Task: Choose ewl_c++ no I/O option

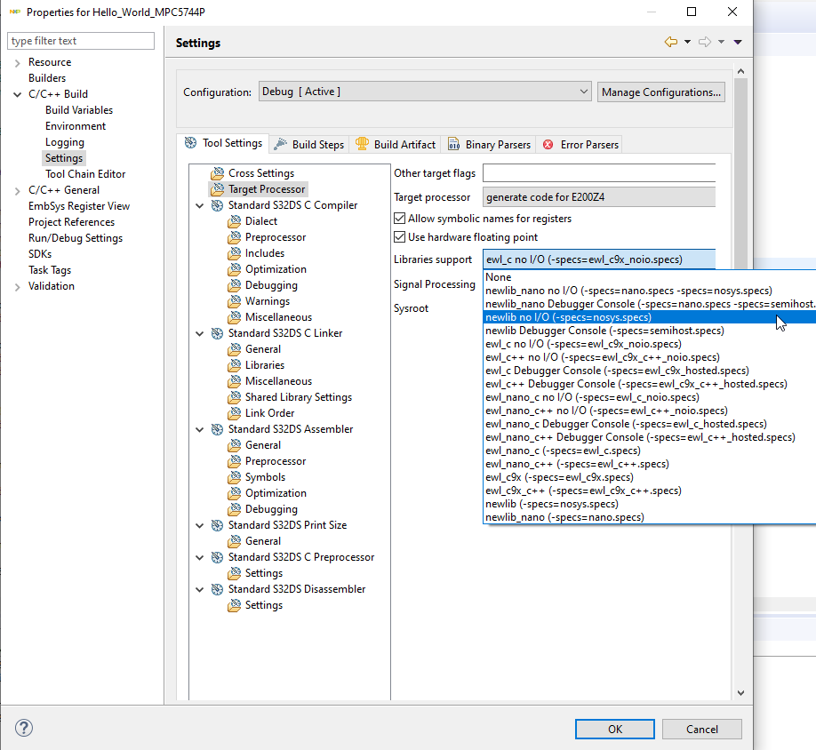Action: coord(650,357)
